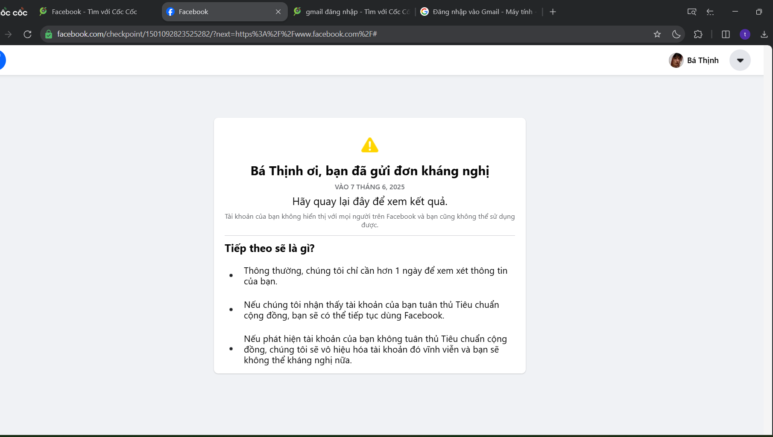773x437 pixels.
Task: Click the vertical page scrollbar
Action: [768, 240]
